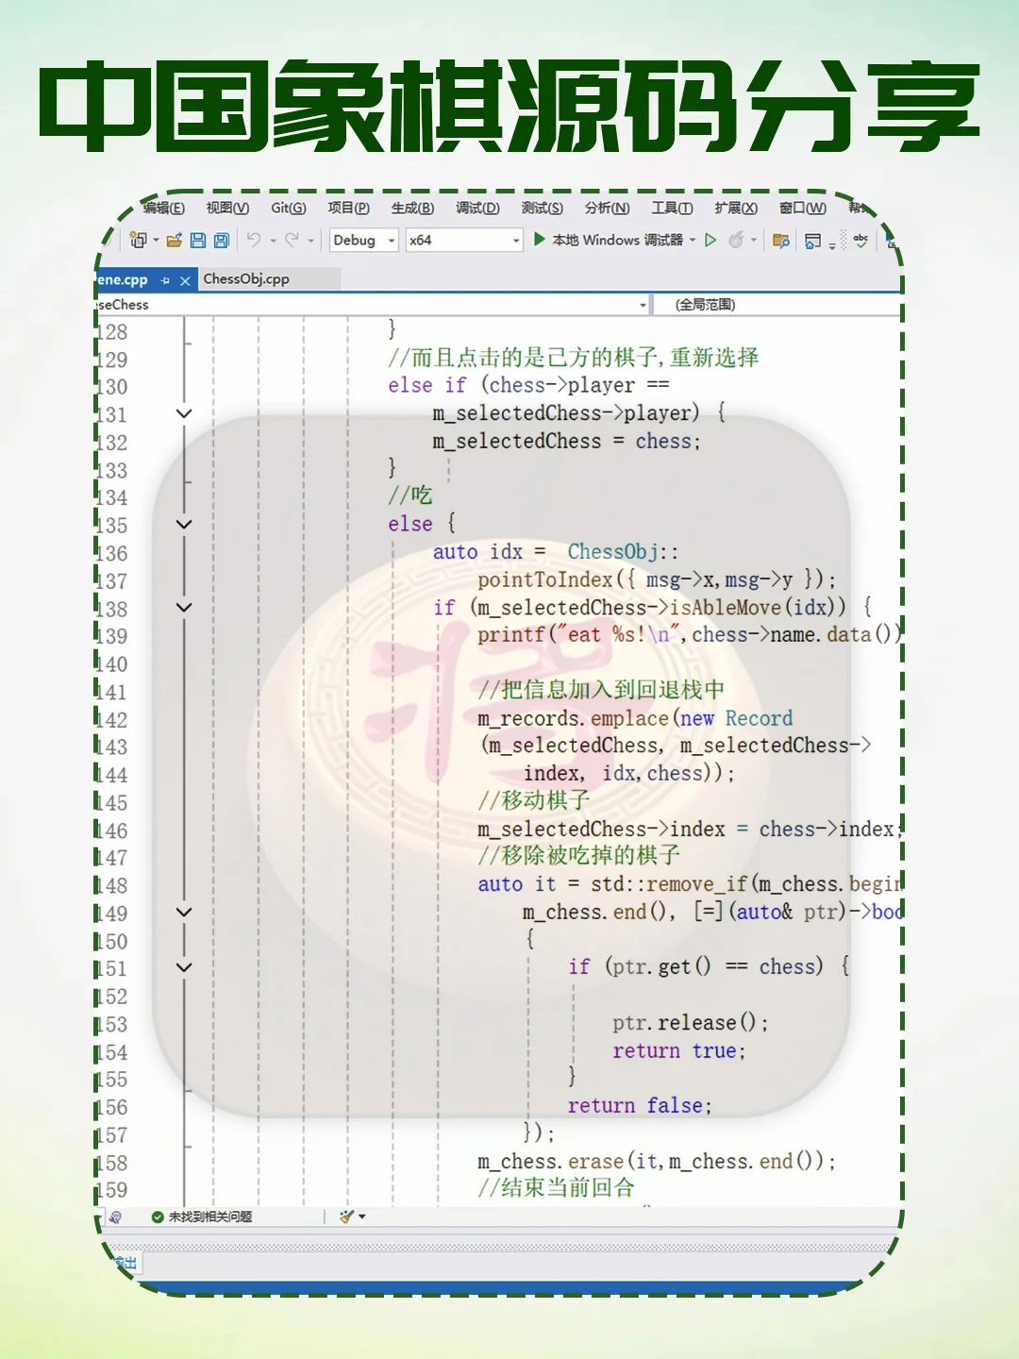Open the 分析(N) menu

click(607, 208)
